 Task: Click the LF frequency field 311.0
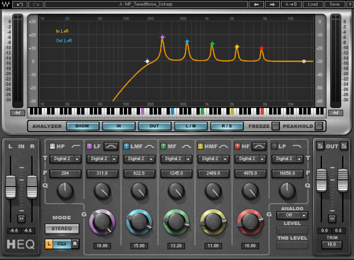[x=102, y=173]
